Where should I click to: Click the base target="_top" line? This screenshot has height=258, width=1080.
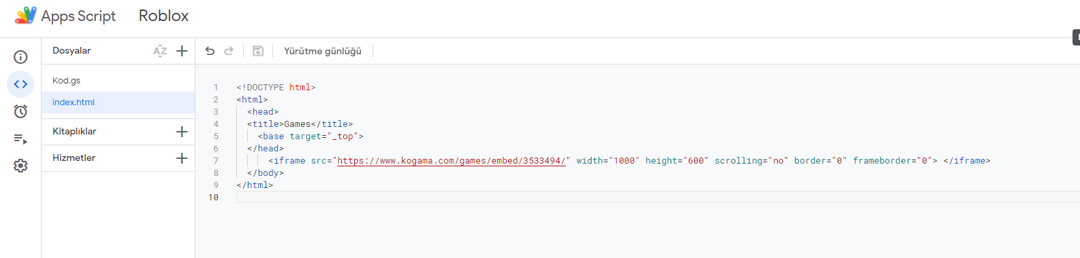coord(311,136)
